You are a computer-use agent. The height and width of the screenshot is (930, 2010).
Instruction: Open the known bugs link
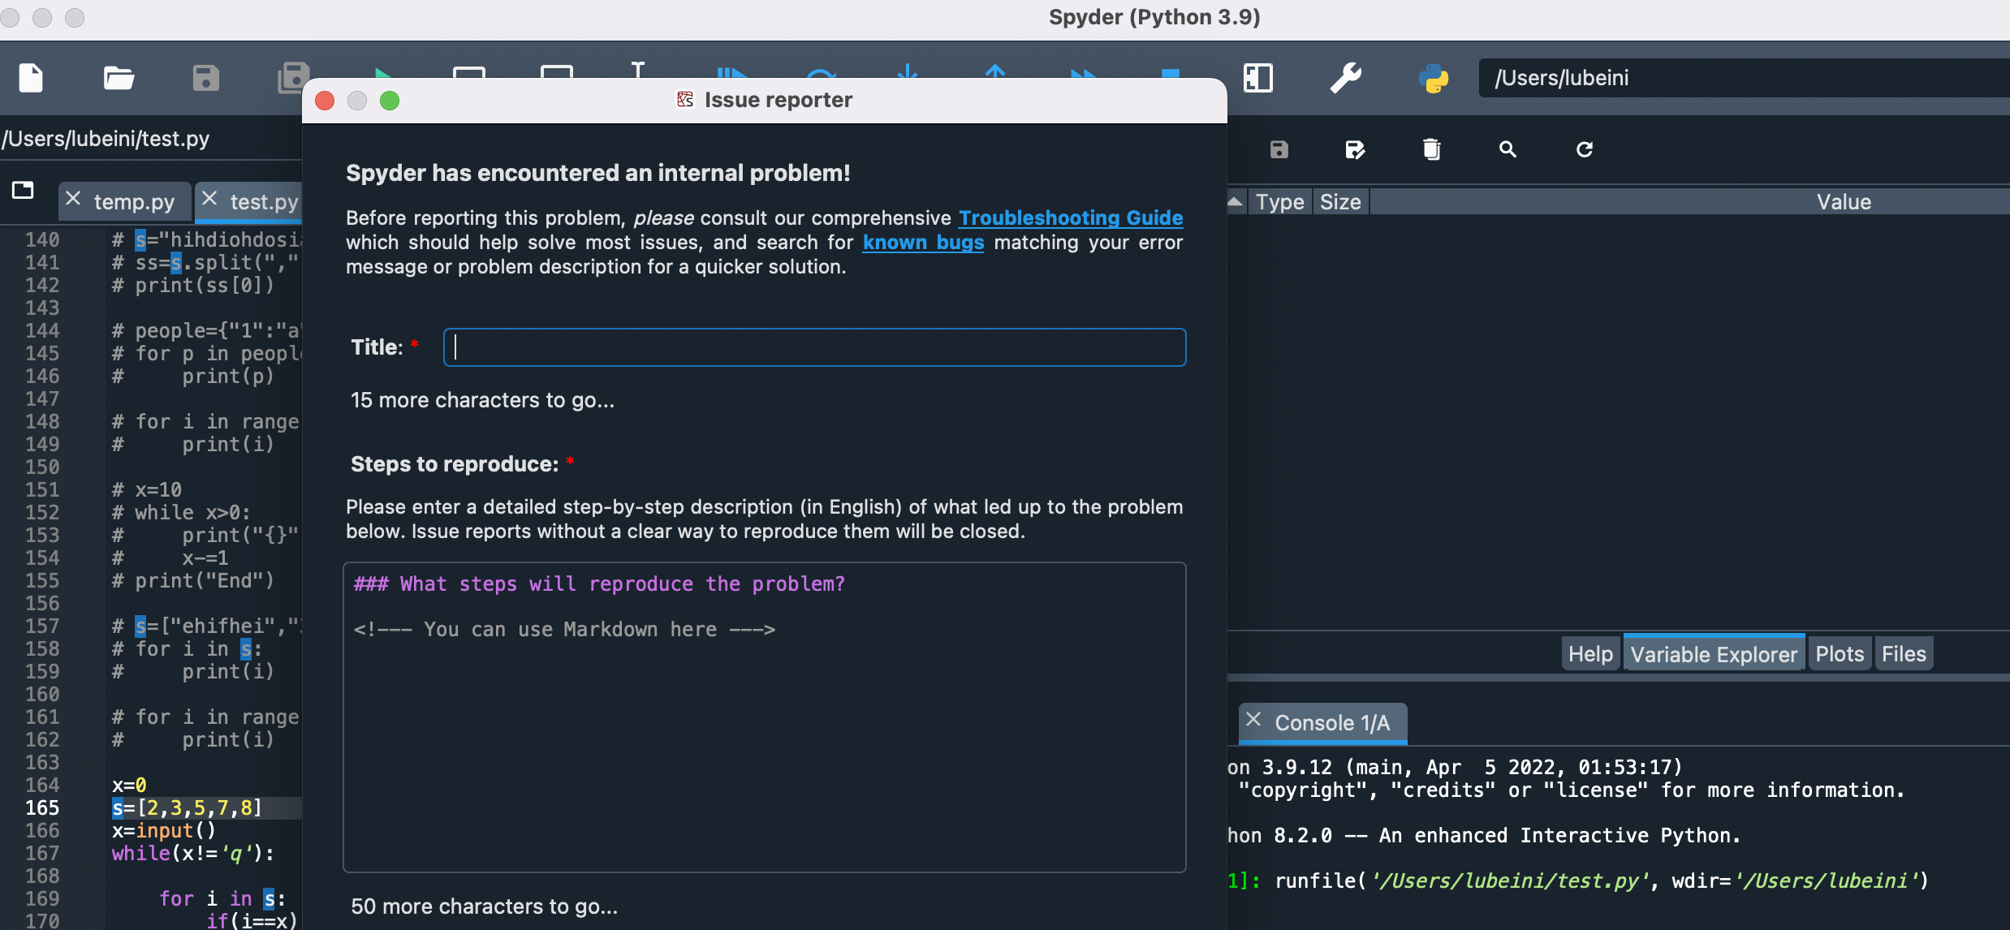coord(922,242)
